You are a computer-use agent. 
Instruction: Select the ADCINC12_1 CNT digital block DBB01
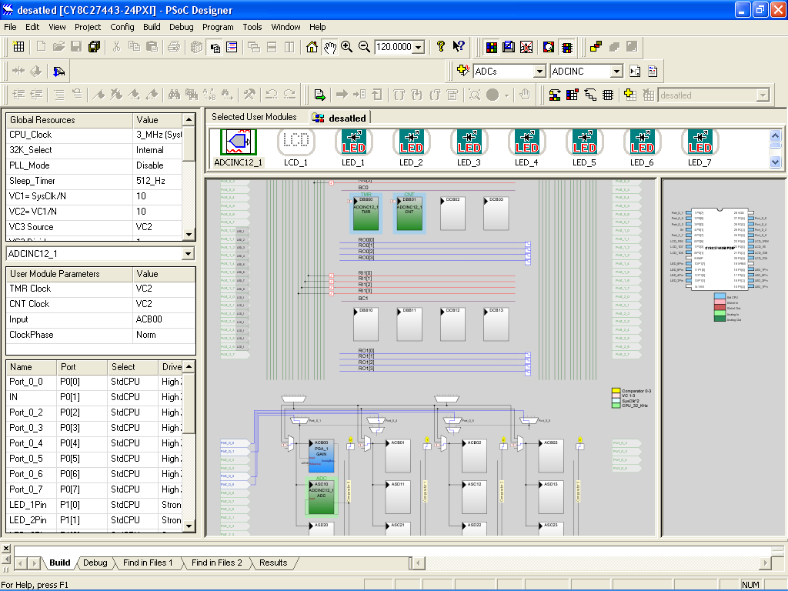pyautogui.click(x=409, y=213)
